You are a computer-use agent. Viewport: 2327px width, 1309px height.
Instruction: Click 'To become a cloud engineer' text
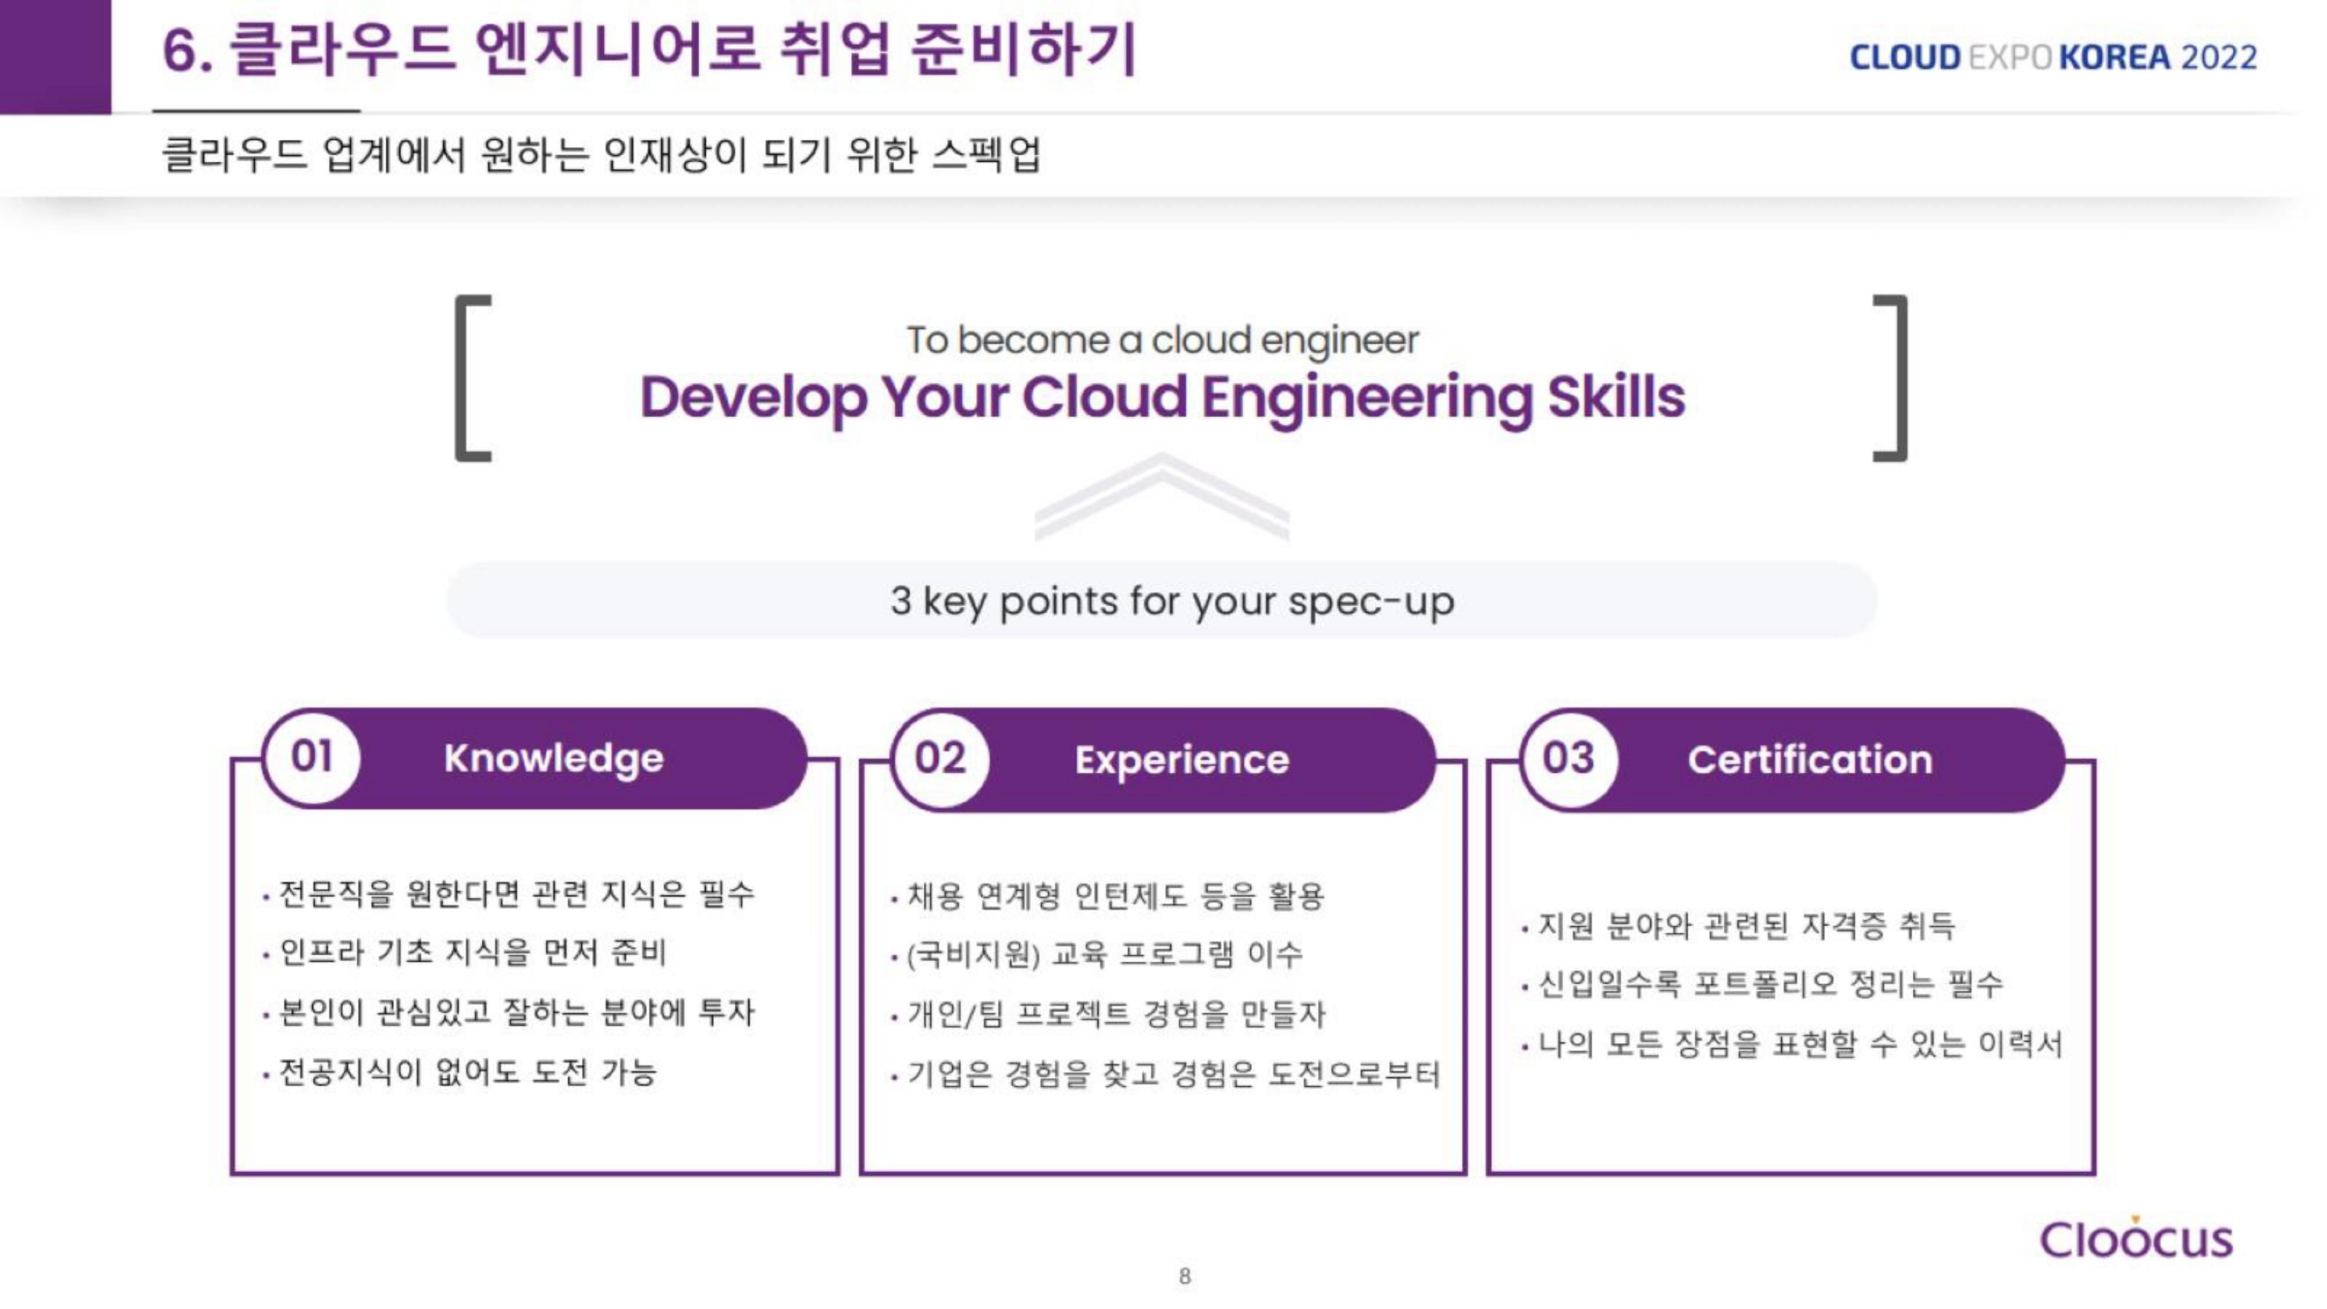tap(1162, 340)
